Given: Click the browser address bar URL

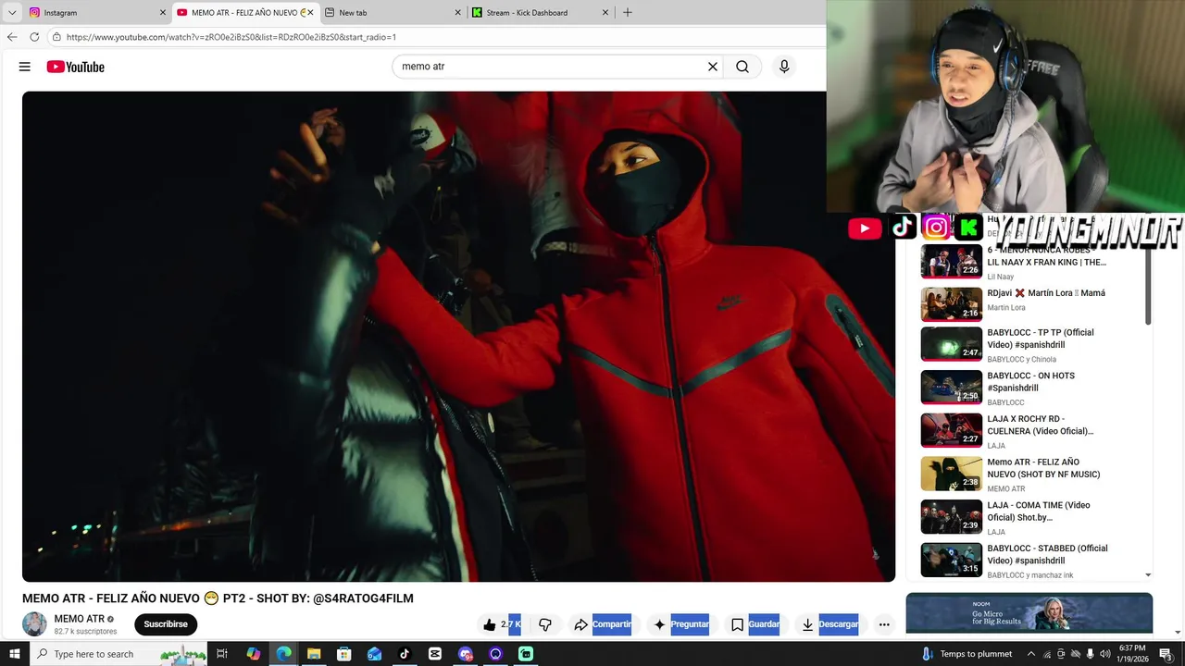Looking at the screenshot, I should [x=231, y=37].
